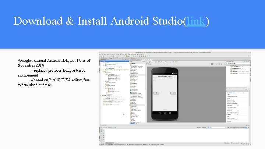Collapse the java folder in project tree
The image size is (265, 149).
pos(102,65)
